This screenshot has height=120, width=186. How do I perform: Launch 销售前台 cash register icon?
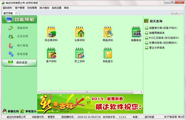[136, 32]
